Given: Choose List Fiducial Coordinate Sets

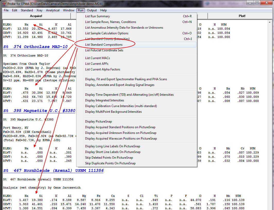Looking at the screenshot, I should point(104,50).
